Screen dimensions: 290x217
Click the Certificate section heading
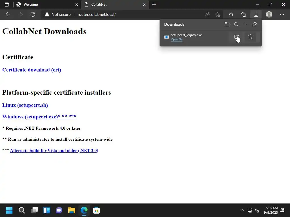[18, 57]
